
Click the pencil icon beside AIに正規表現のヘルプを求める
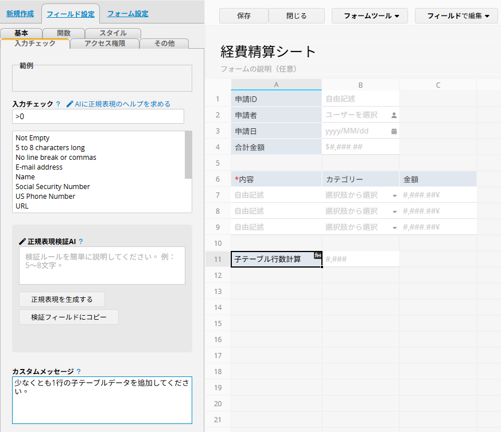[x=70, y=104]
